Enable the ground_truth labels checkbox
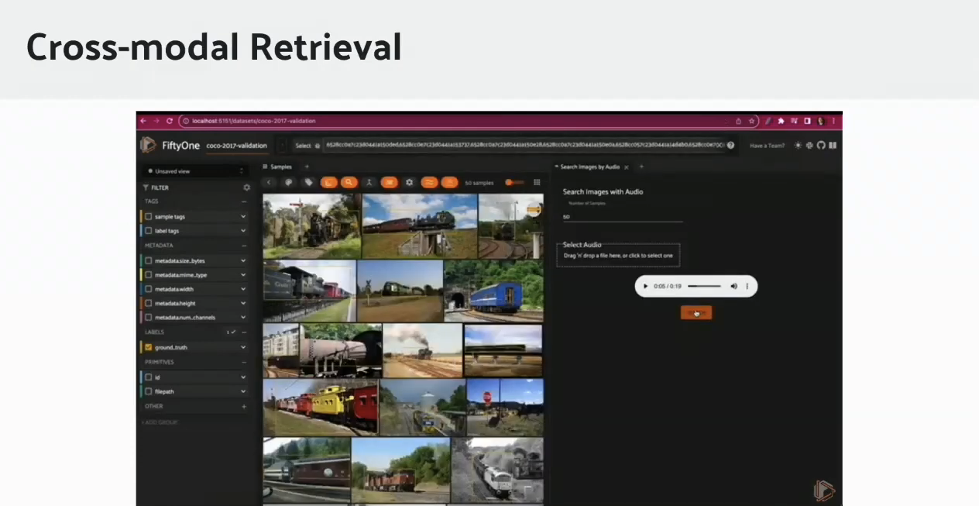Image resolution: width=979 pixels, height=506 pixels. click(148, 347)
